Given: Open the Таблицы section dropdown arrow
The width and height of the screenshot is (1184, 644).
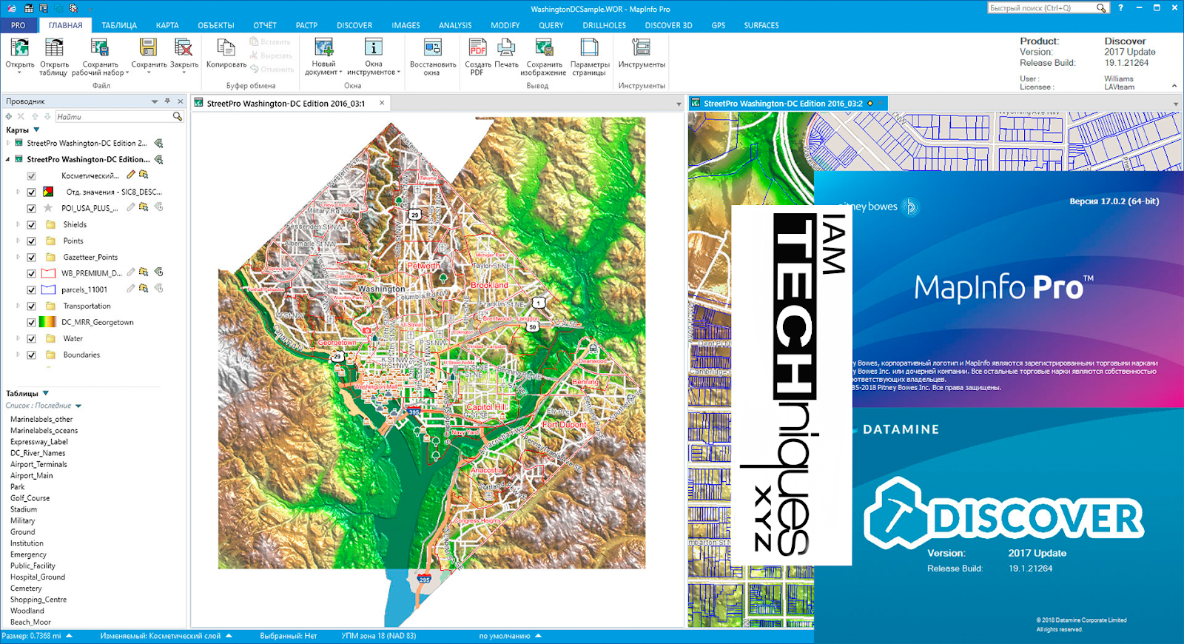Looking at the screenshot, I should tap(46, 393).
